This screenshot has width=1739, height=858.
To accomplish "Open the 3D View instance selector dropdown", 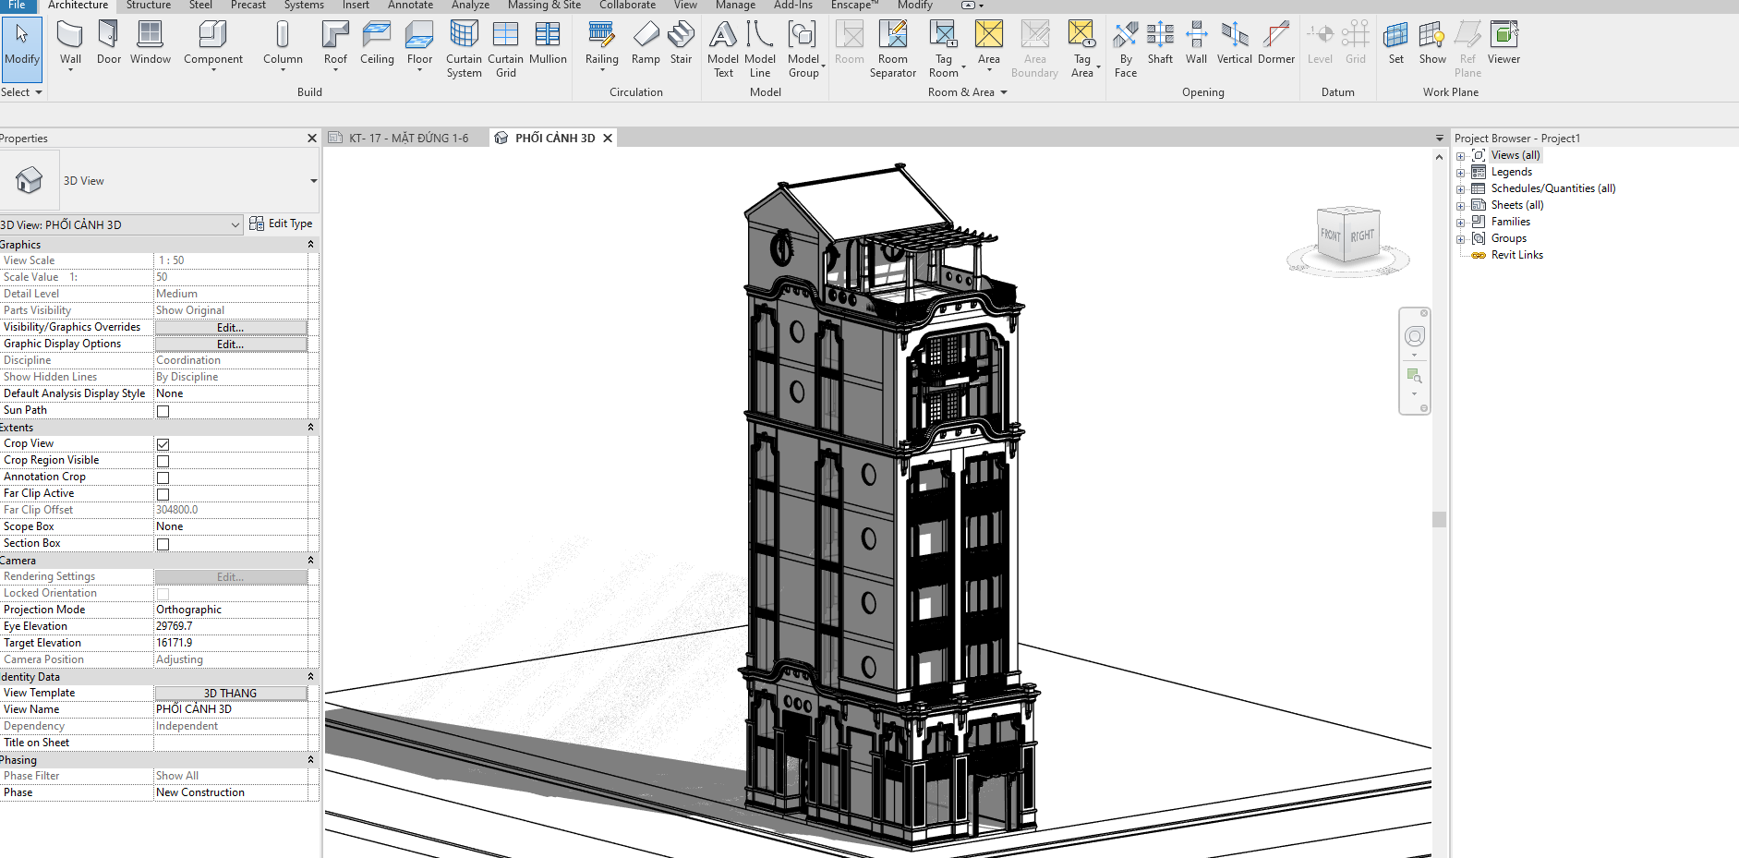I will pos(235,224).
